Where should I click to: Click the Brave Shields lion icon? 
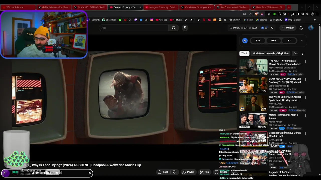tap(256, 14)
